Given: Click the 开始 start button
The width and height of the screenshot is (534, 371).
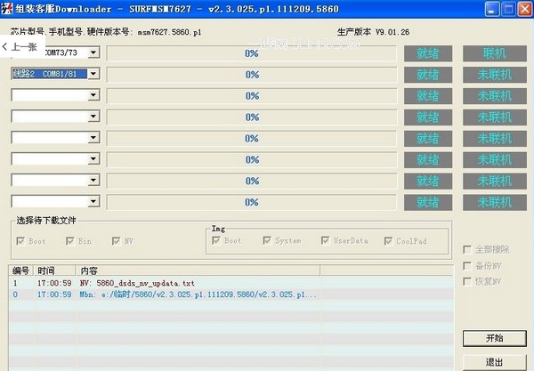Looking at the screenshot, I should pyautogui.click(x=495, y=338).
